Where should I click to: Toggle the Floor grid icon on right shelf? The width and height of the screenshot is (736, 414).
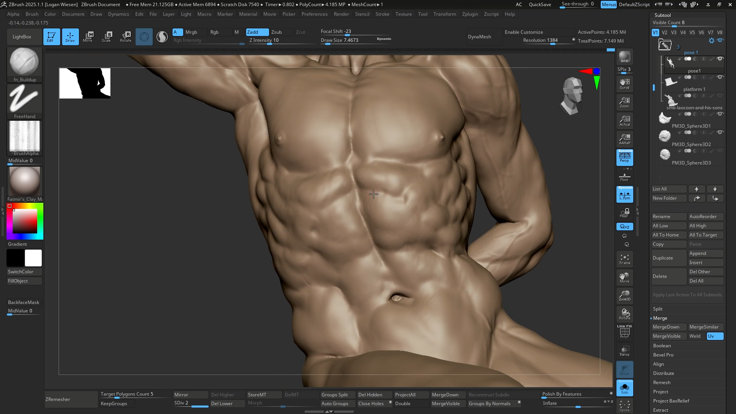[624, 176]
